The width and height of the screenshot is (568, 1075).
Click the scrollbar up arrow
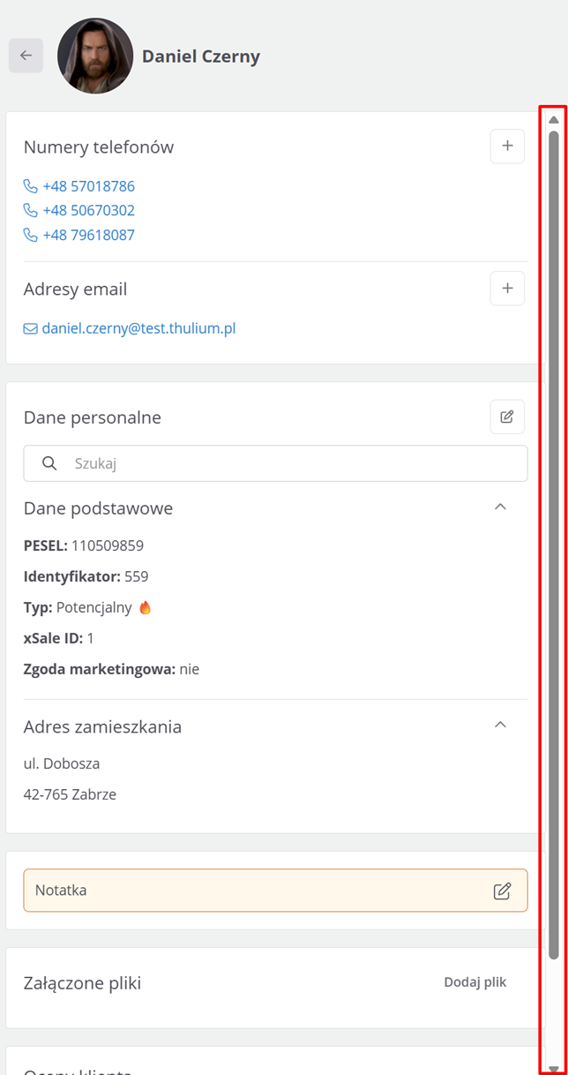click(553, 120)
